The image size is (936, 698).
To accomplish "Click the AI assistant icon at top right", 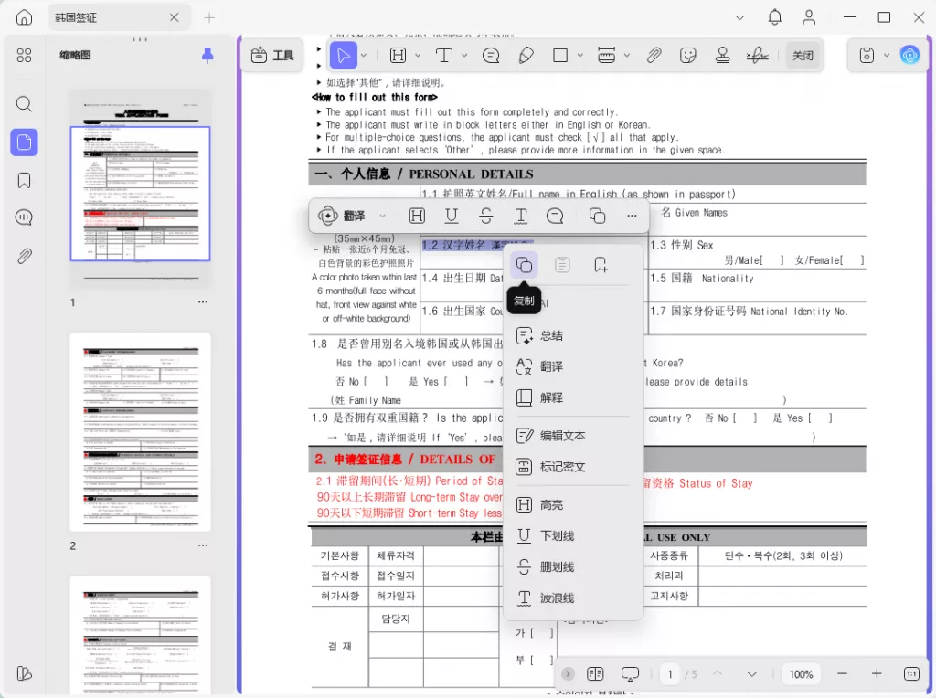I will pyautogui.click(x=909, y=56).
